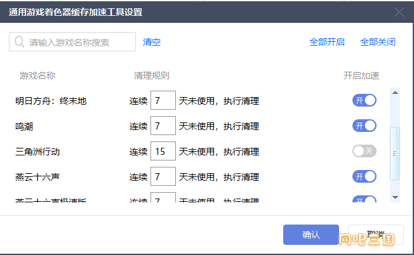The image size is (414, 255).
Task: Toggle acceleration switch for 鸣潮
Action: click(x=364, y=126)
